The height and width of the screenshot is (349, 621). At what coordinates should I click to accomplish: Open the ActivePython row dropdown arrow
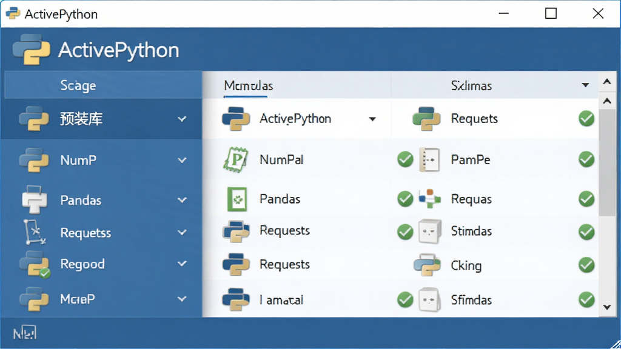coord(372,119)
